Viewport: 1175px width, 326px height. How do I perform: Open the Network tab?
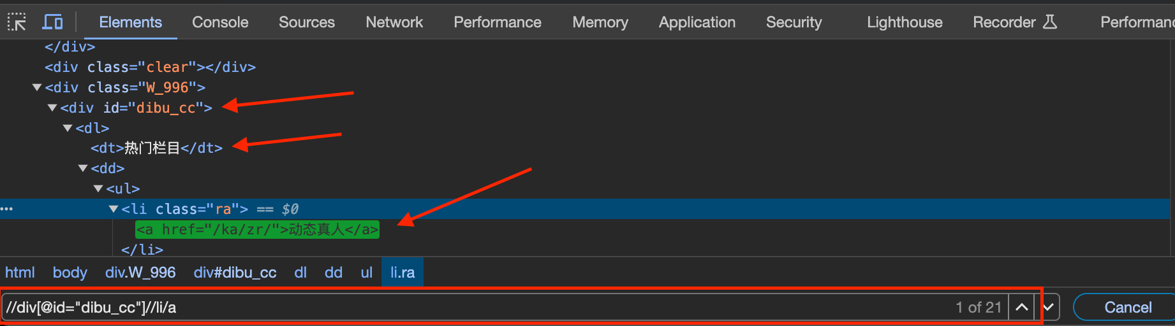click(x=394, y=22)
